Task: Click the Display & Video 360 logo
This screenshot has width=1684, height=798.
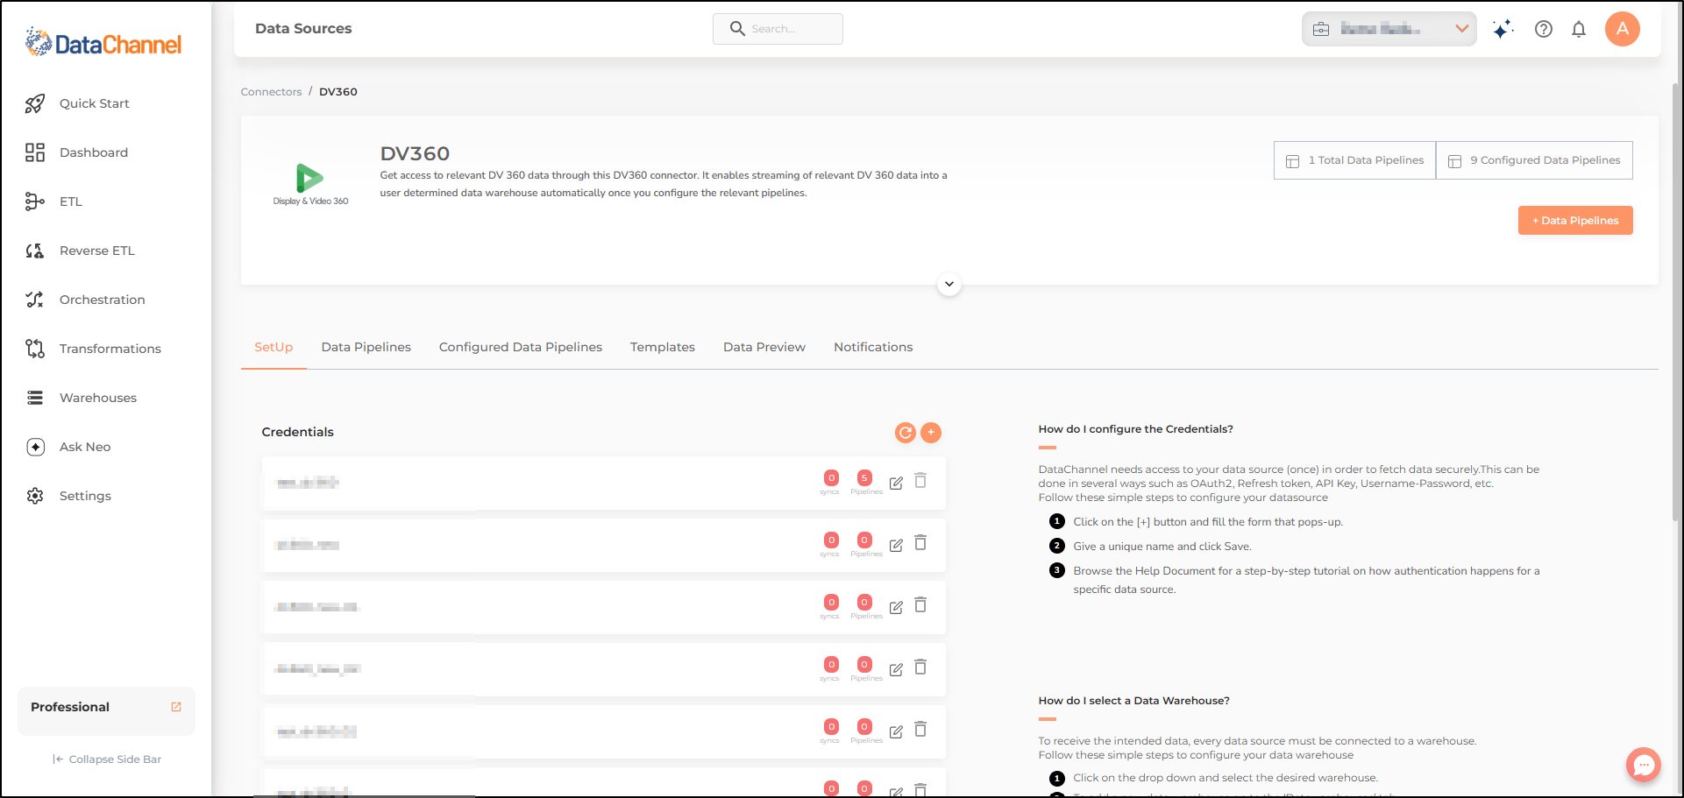Action: [x=310, y=185]
